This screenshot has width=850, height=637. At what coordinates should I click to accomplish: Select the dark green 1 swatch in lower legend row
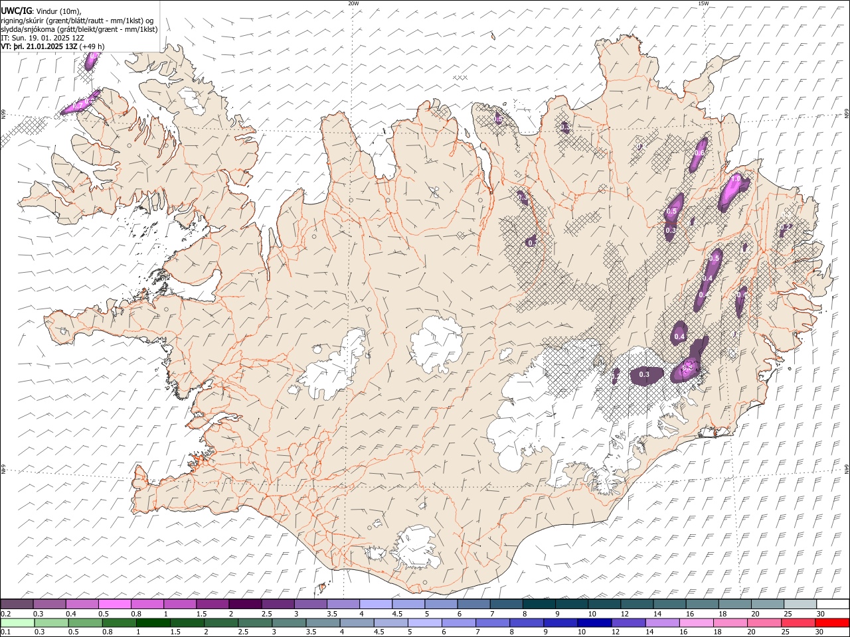coord(153,623)
